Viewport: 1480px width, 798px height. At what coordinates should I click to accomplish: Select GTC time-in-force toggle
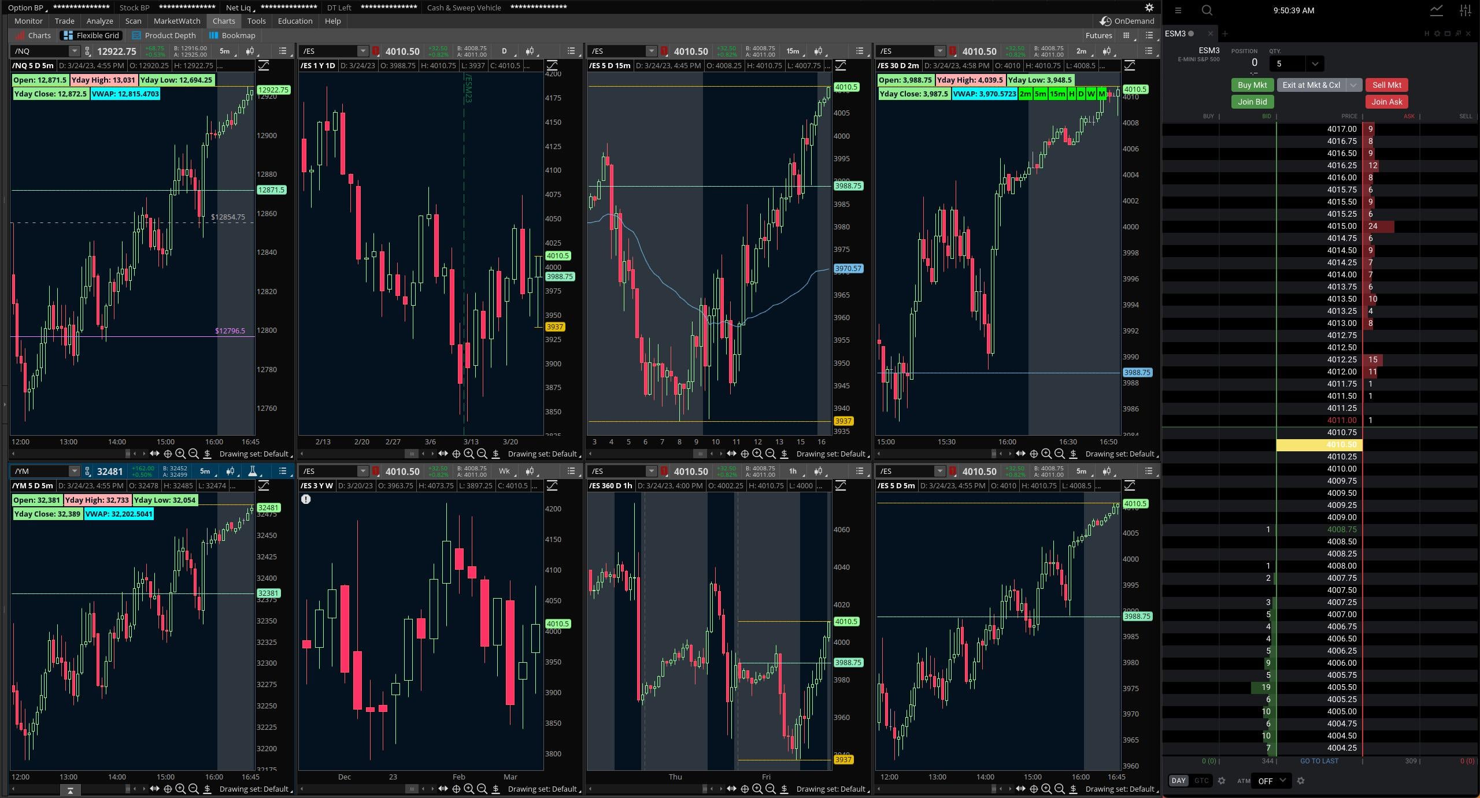pos(1201,781)
